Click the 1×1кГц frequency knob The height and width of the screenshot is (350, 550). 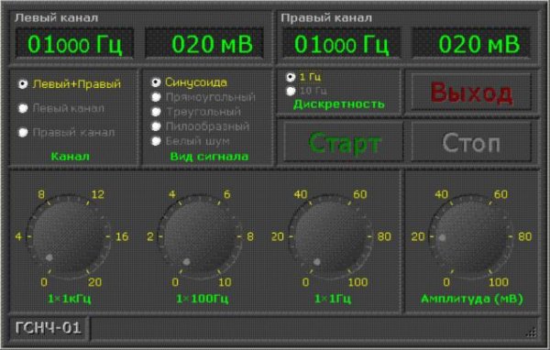(69, 237)
